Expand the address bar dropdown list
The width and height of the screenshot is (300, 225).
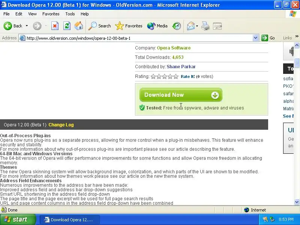click(x=255, y=38)
